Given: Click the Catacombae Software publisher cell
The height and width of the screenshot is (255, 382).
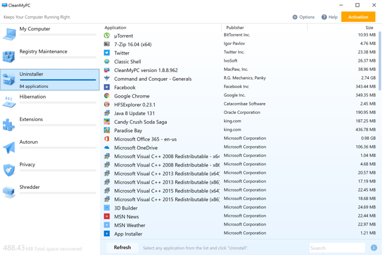Looking at the screenshot, I should (244, 104).
